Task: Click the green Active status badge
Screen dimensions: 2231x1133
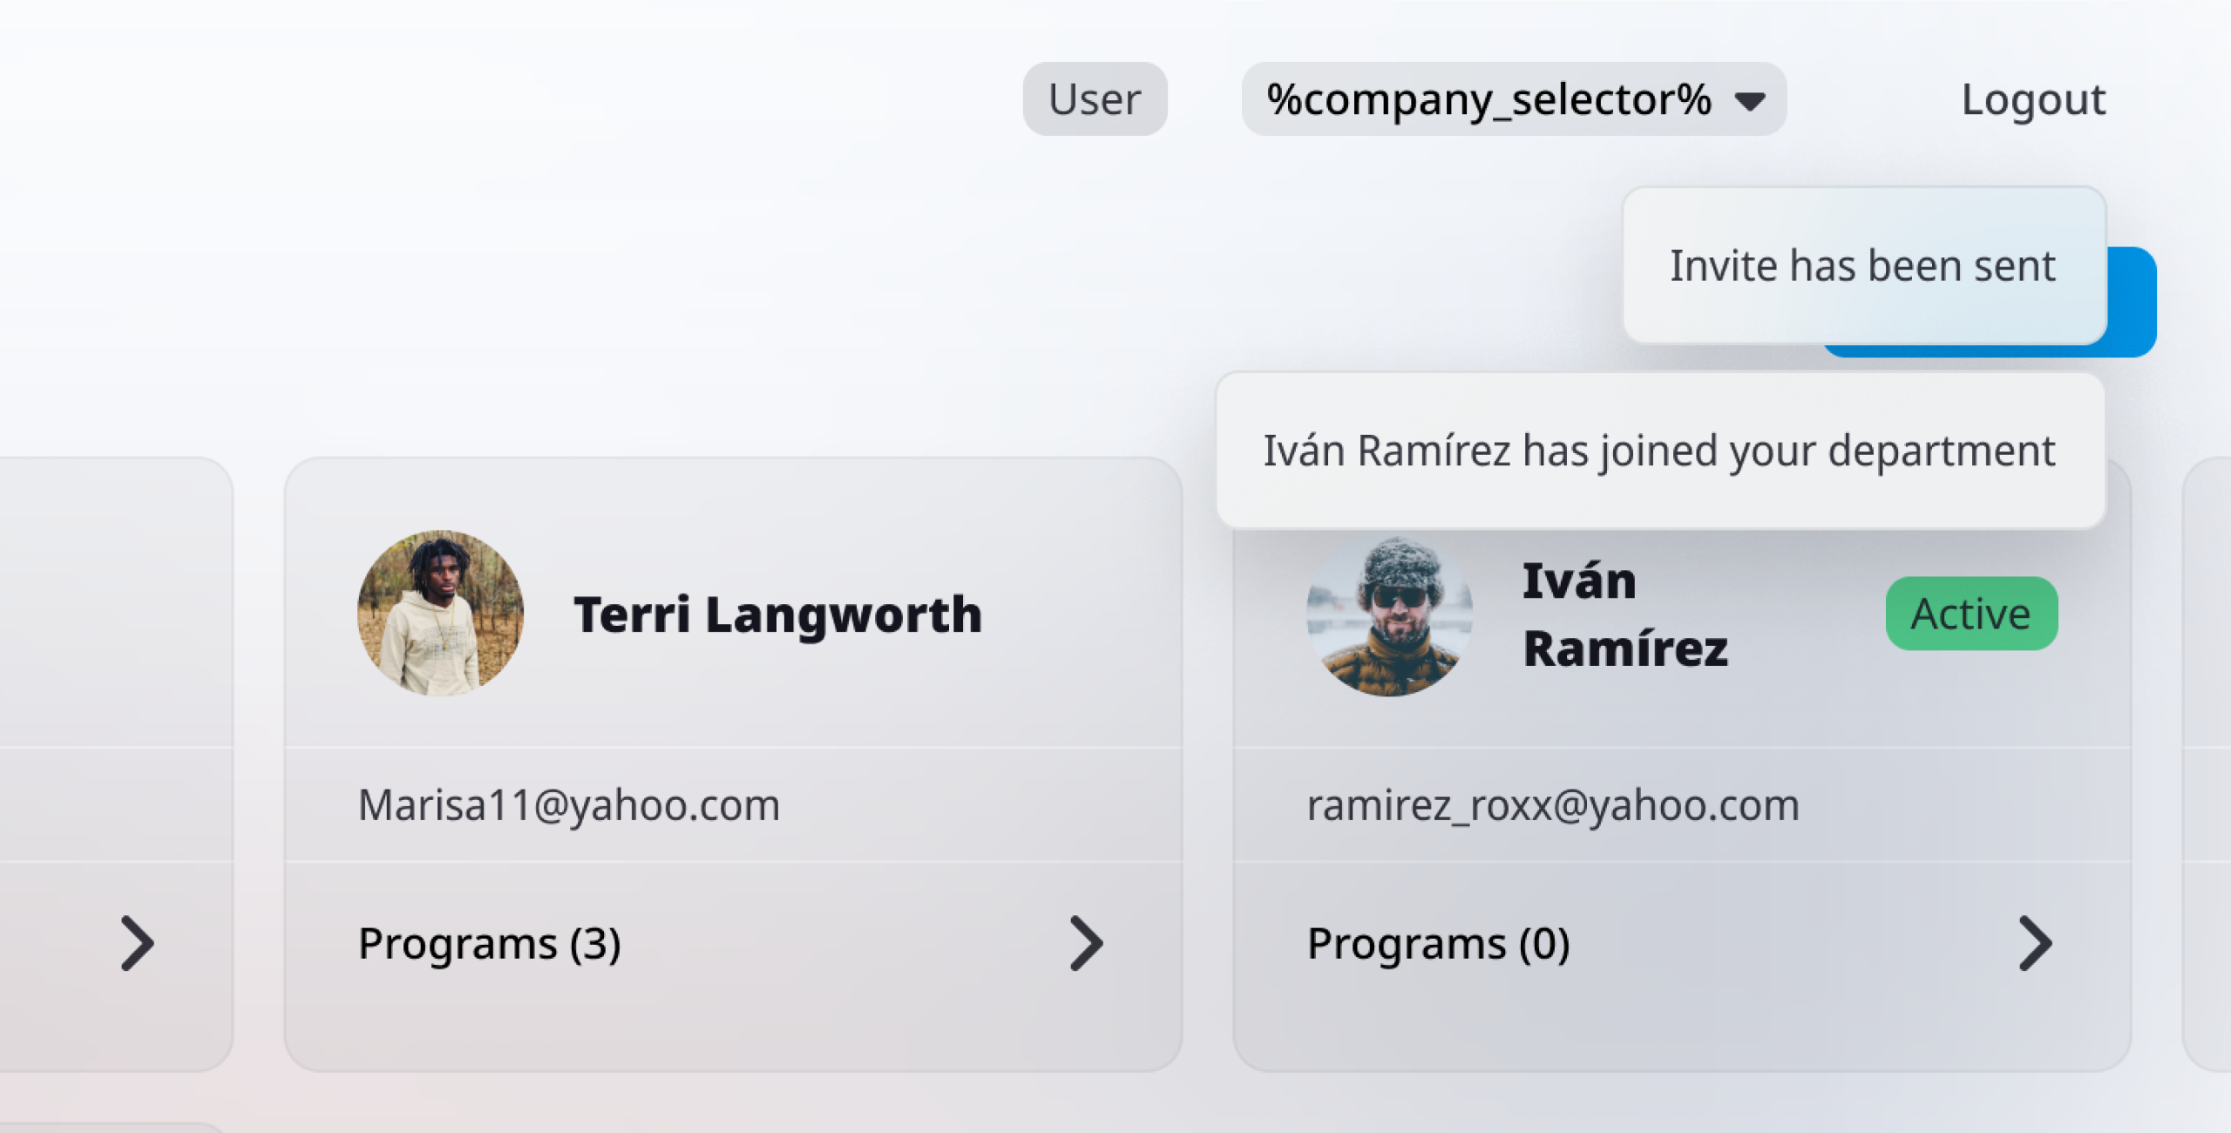Action: tap(1970, 614)
